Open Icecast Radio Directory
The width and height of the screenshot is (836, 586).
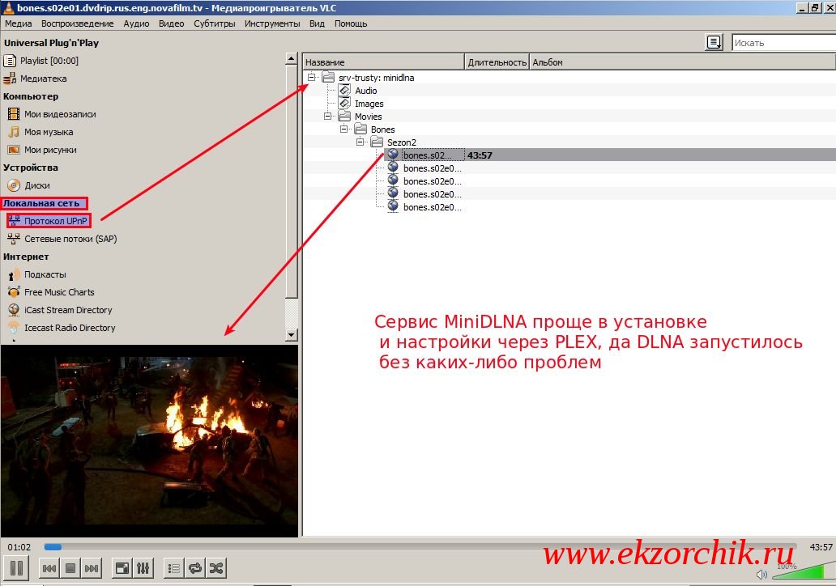pos(70,328)
